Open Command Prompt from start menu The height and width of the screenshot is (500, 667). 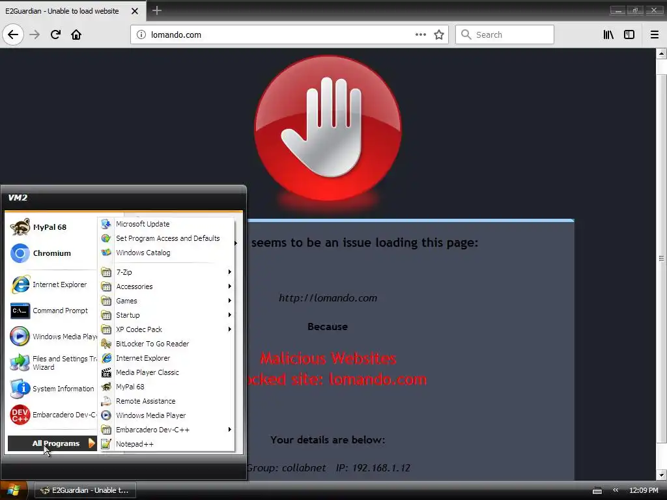51,311
